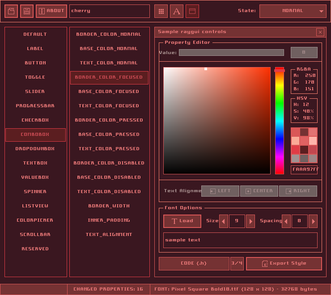This screenshot has height=295, width=331.
Task: Decrease Spacing with left arrow
Action: 286,221
